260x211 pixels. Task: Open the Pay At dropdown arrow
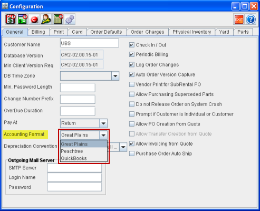point(103,123)
